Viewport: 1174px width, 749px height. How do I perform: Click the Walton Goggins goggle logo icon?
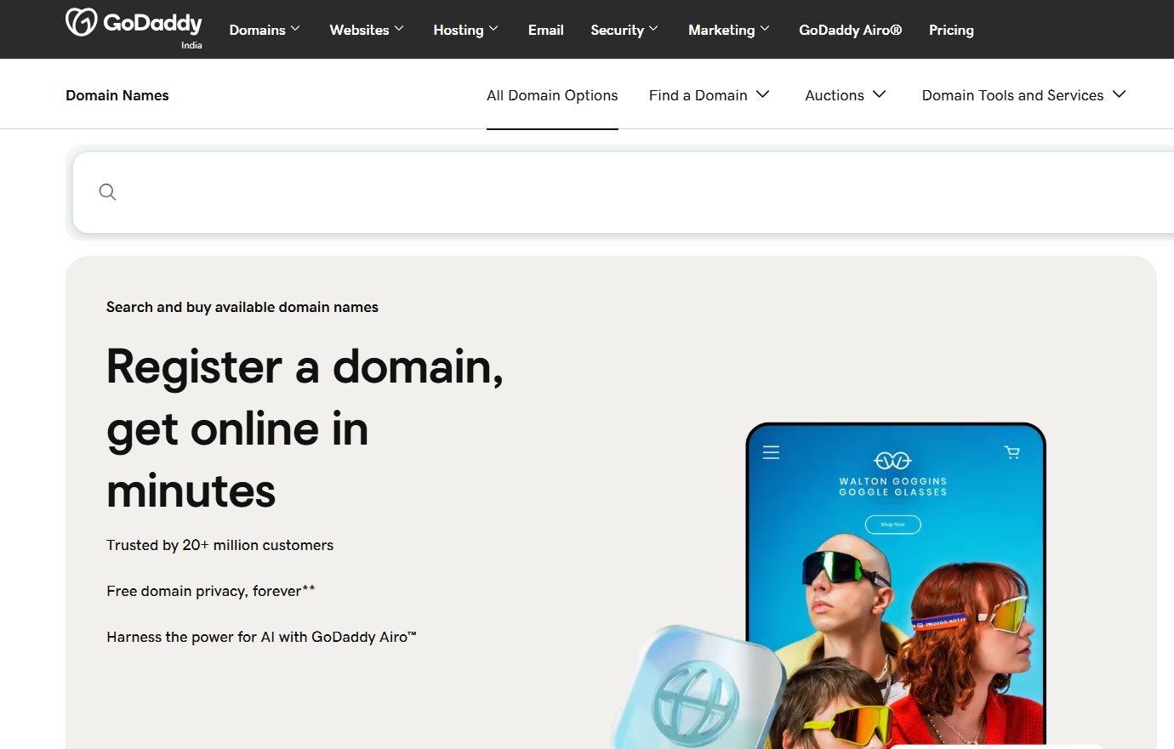pos(892,461)
